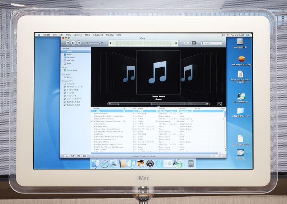Click in the iTunes Search field
287x204 pixels.
tap(212, 43)
